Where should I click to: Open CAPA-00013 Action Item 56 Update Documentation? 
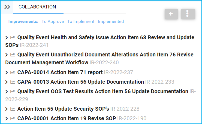pos(80,82)
